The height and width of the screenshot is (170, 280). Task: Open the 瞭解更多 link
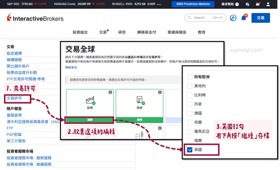(x=71, y=68)
